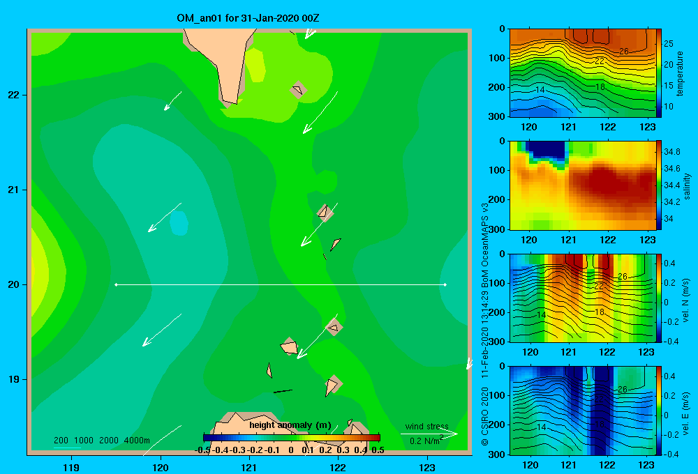Select the east endpoint of the transect line
Viewport: 698px width, 474px height.
[445, 284]
